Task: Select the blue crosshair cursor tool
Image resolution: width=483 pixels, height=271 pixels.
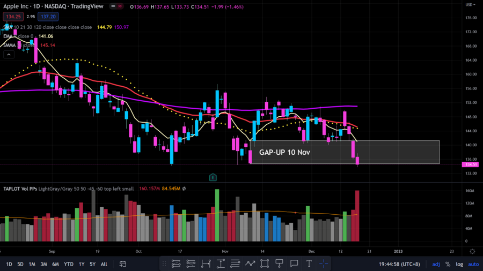Action: pyautogui.click(x=324, y=264)
